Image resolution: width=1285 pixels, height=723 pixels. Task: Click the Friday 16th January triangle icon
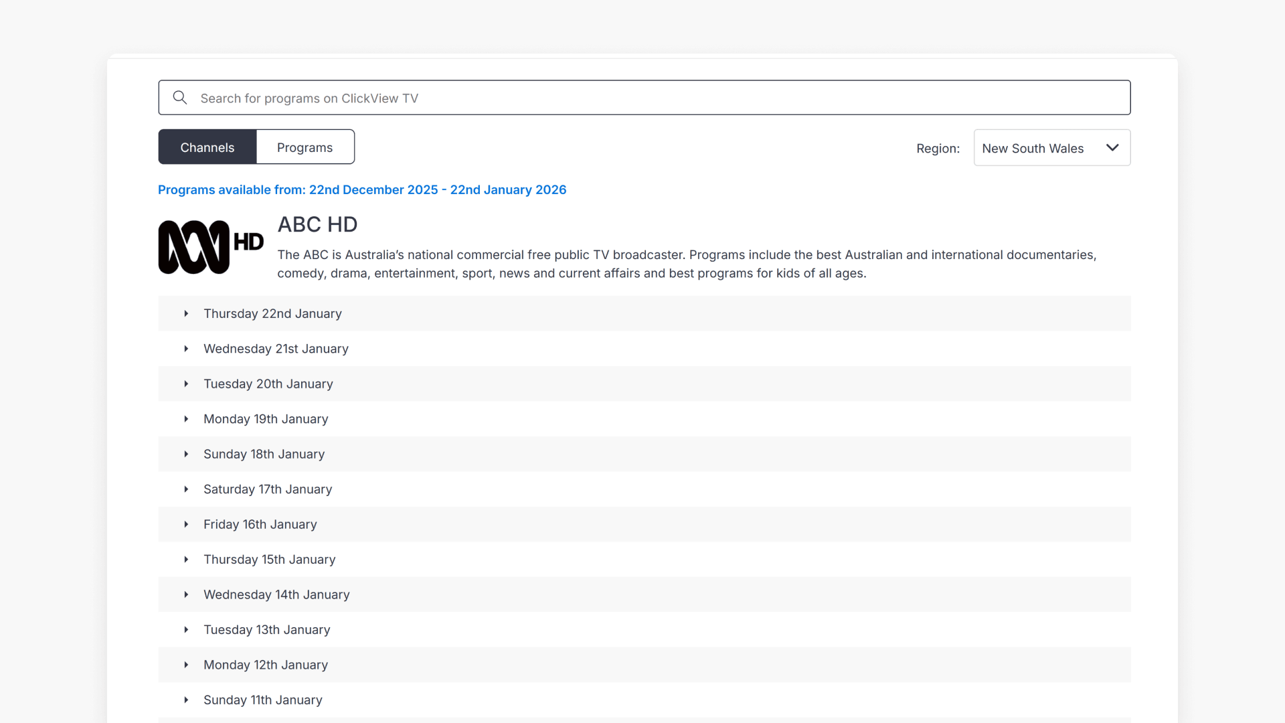(x=186, y=524)
